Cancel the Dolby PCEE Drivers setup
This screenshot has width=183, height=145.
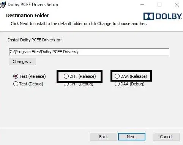[x=166, y=137]
